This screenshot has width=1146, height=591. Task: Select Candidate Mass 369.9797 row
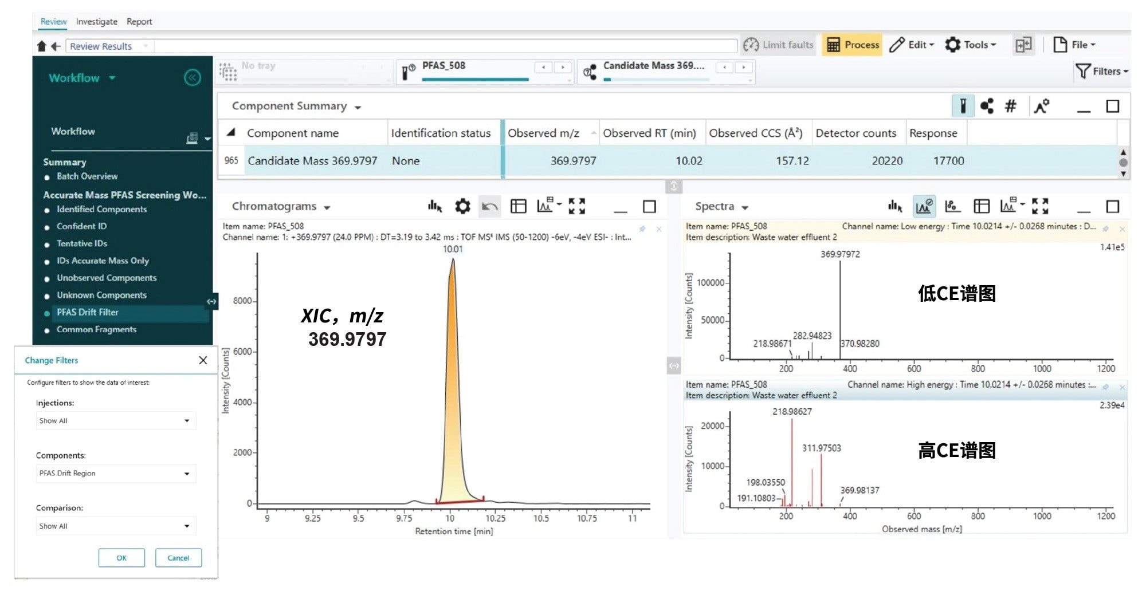[x=668, y=161]
